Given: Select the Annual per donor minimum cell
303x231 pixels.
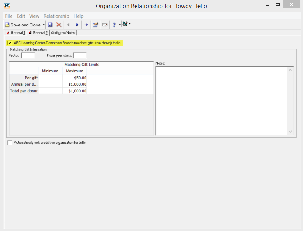Looking at the screenshot, I should [50, 84].
